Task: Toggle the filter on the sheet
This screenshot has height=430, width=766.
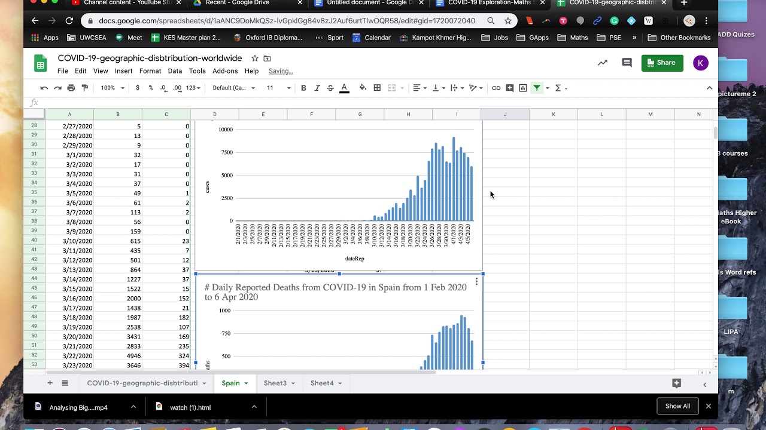Action: click(x=537, y=88)
